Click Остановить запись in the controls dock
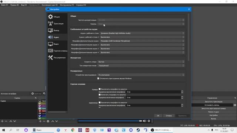This screenshot has width=237, height=133. coord(212,105)
